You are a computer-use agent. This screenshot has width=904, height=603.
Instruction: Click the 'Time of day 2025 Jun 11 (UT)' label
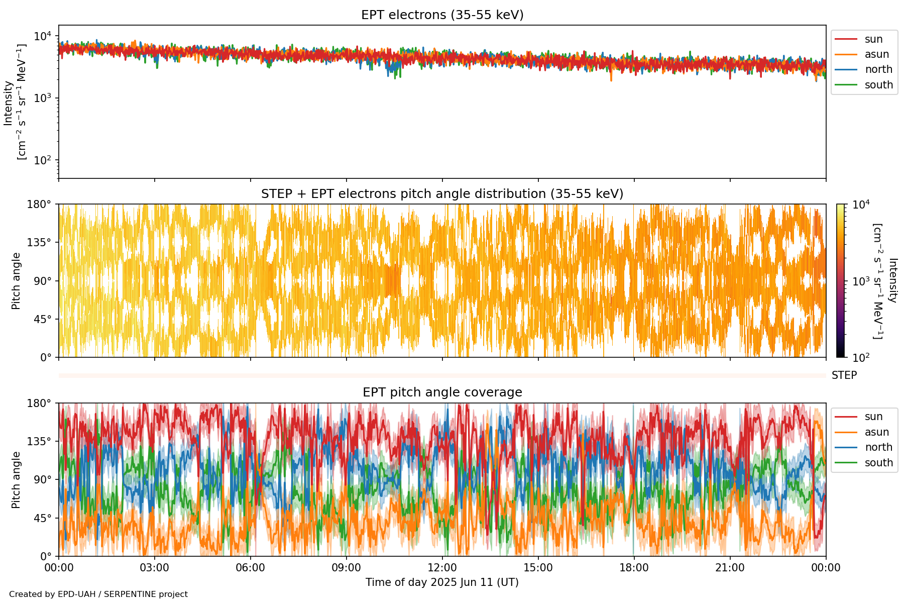coord(442,582)
